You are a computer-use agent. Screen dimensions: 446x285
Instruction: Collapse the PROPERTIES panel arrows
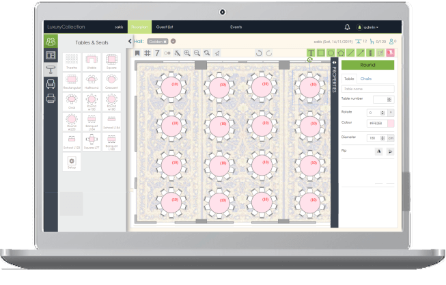point(334,62)
